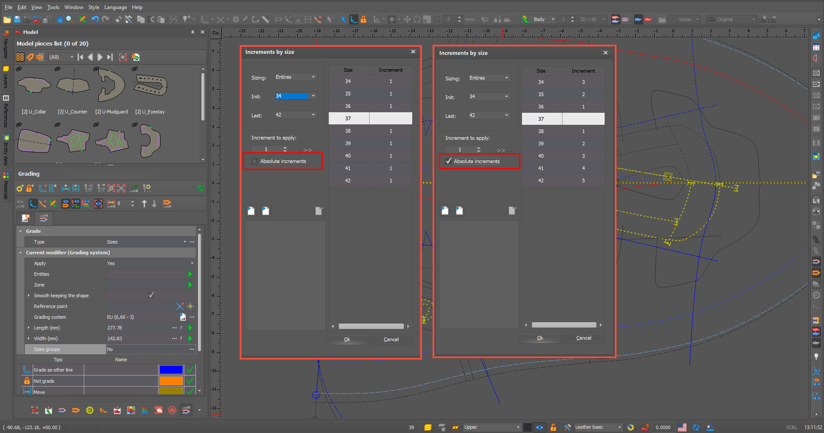Uncheck Absolute increments in right dialog

tap(449, 161)
